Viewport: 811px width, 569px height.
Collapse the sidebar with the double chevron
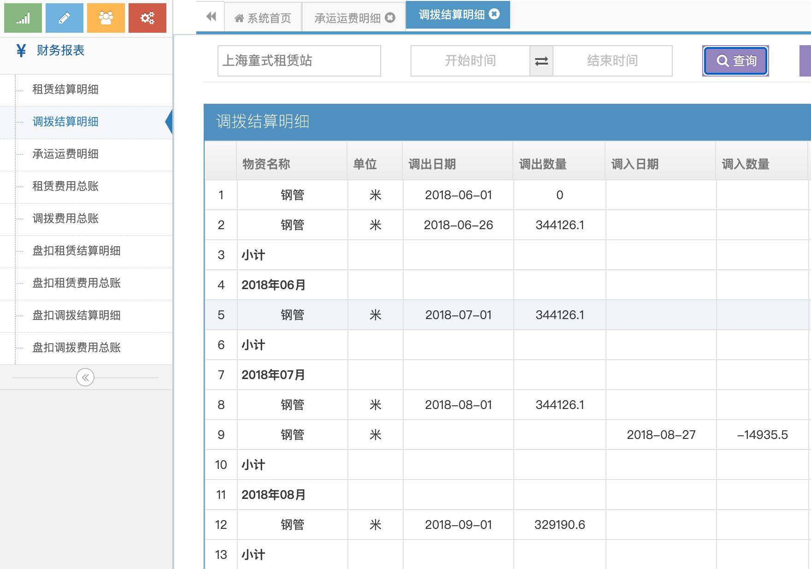tap(85, 378)
